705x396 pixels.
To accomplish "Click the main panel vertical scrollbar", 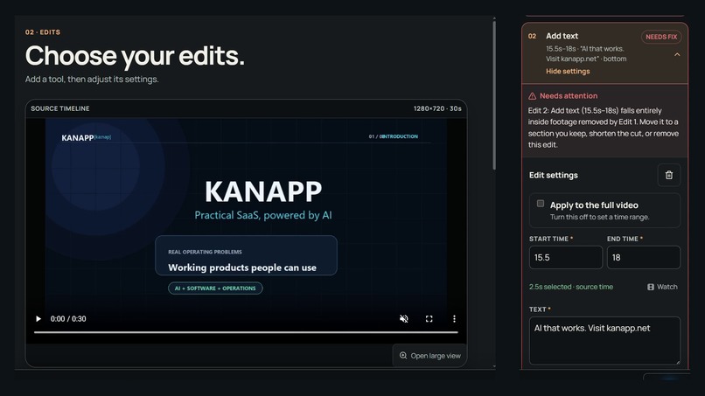I will tap(494, 94).
